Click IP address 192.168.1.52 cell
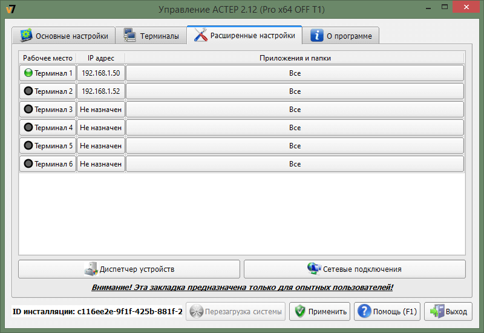 coord(101,91)
